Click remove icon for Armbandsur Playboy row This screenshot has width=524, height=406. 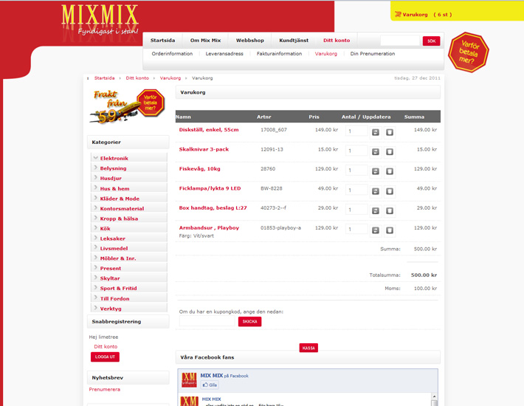390,230
